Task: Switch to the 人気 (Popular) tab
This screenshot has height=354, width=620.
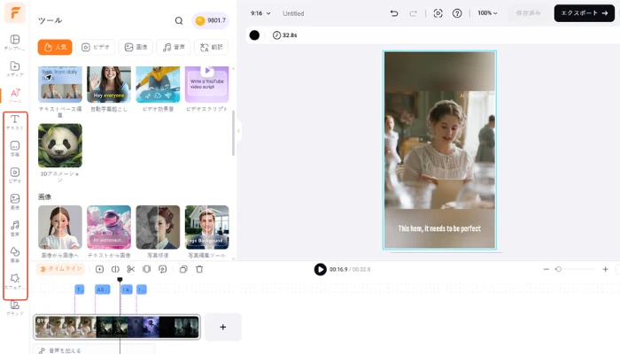Action: tap(55, 48)
